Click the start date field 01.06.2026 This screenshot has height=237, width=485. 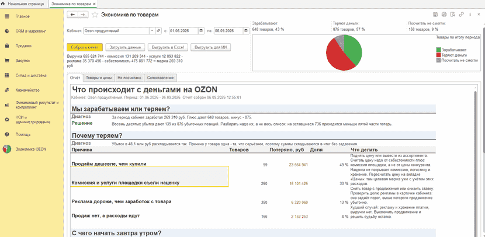tap(183, 31)
